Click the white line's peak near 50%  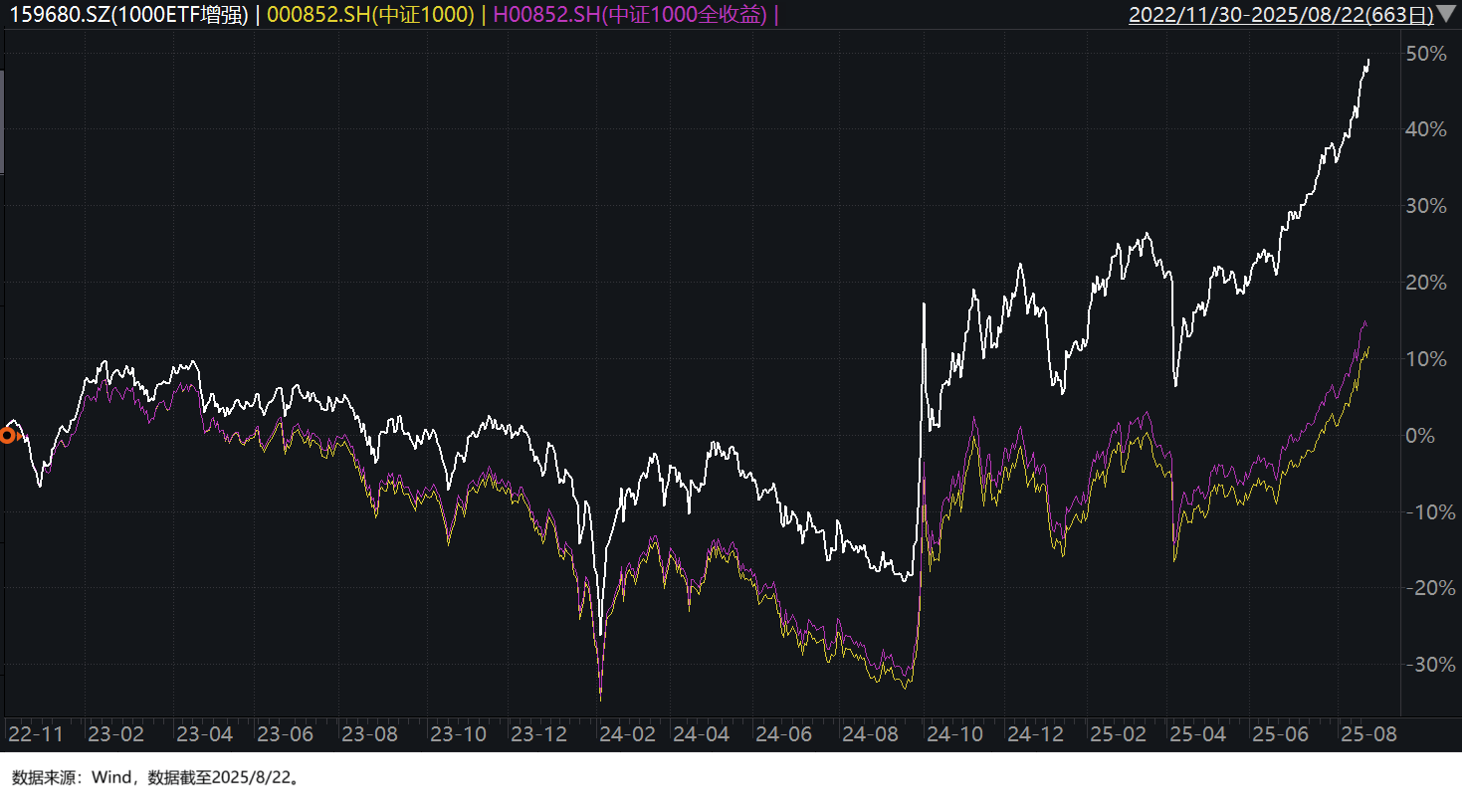point(1368,61)
